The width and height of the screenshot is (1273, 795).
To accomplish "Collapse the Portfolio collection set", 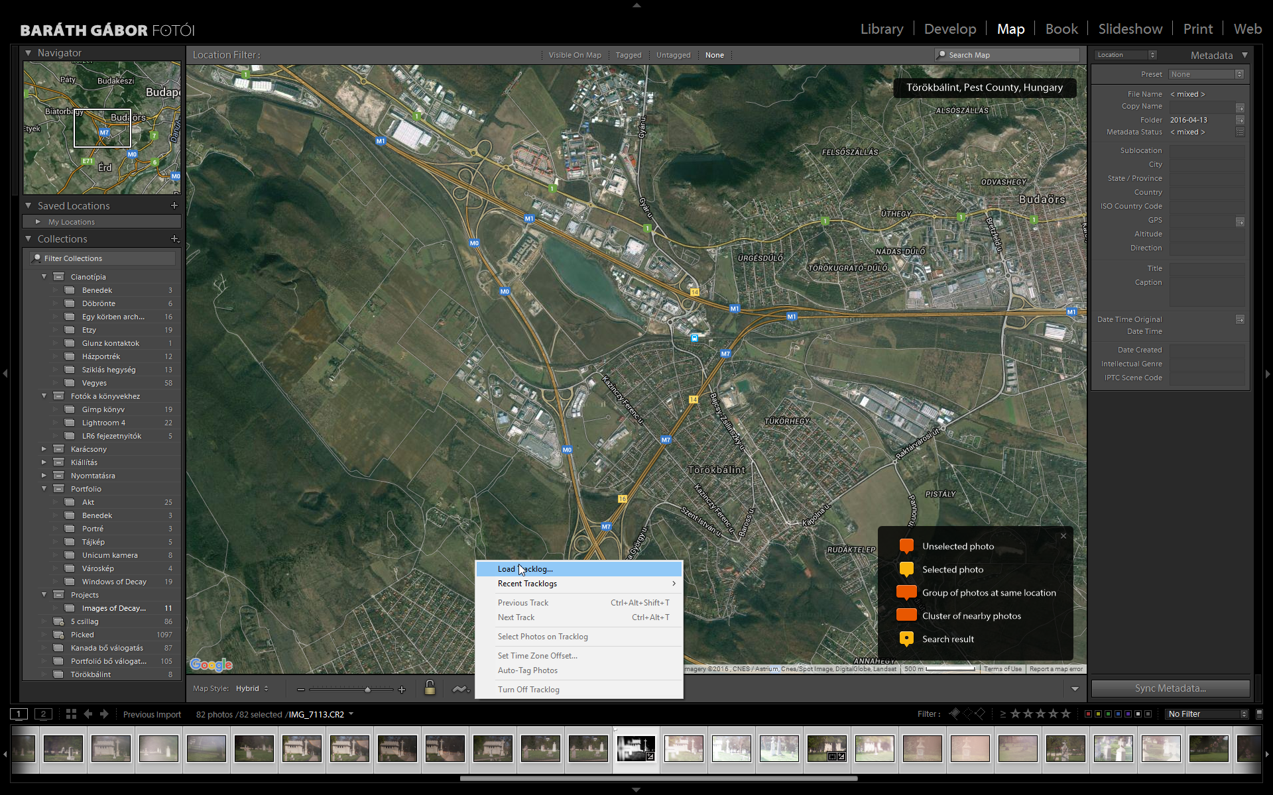I will [x=44, y=489].
